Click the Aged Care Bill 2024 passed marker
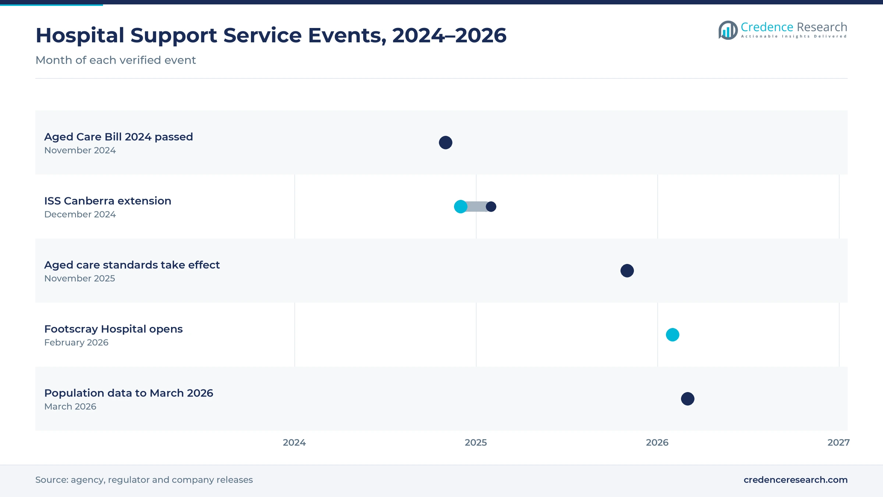The image size is (883, 497). [446, 142]
